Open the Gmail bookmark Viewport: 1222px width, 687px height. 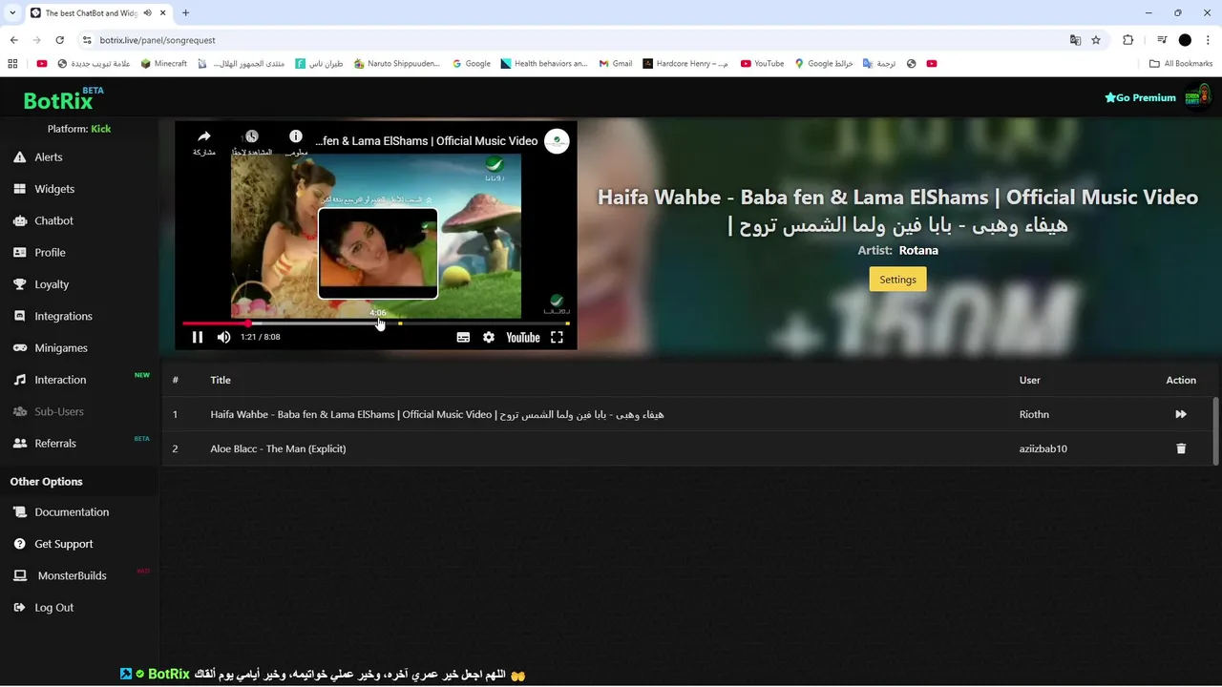pyautogui.click(x=615, y=64)
